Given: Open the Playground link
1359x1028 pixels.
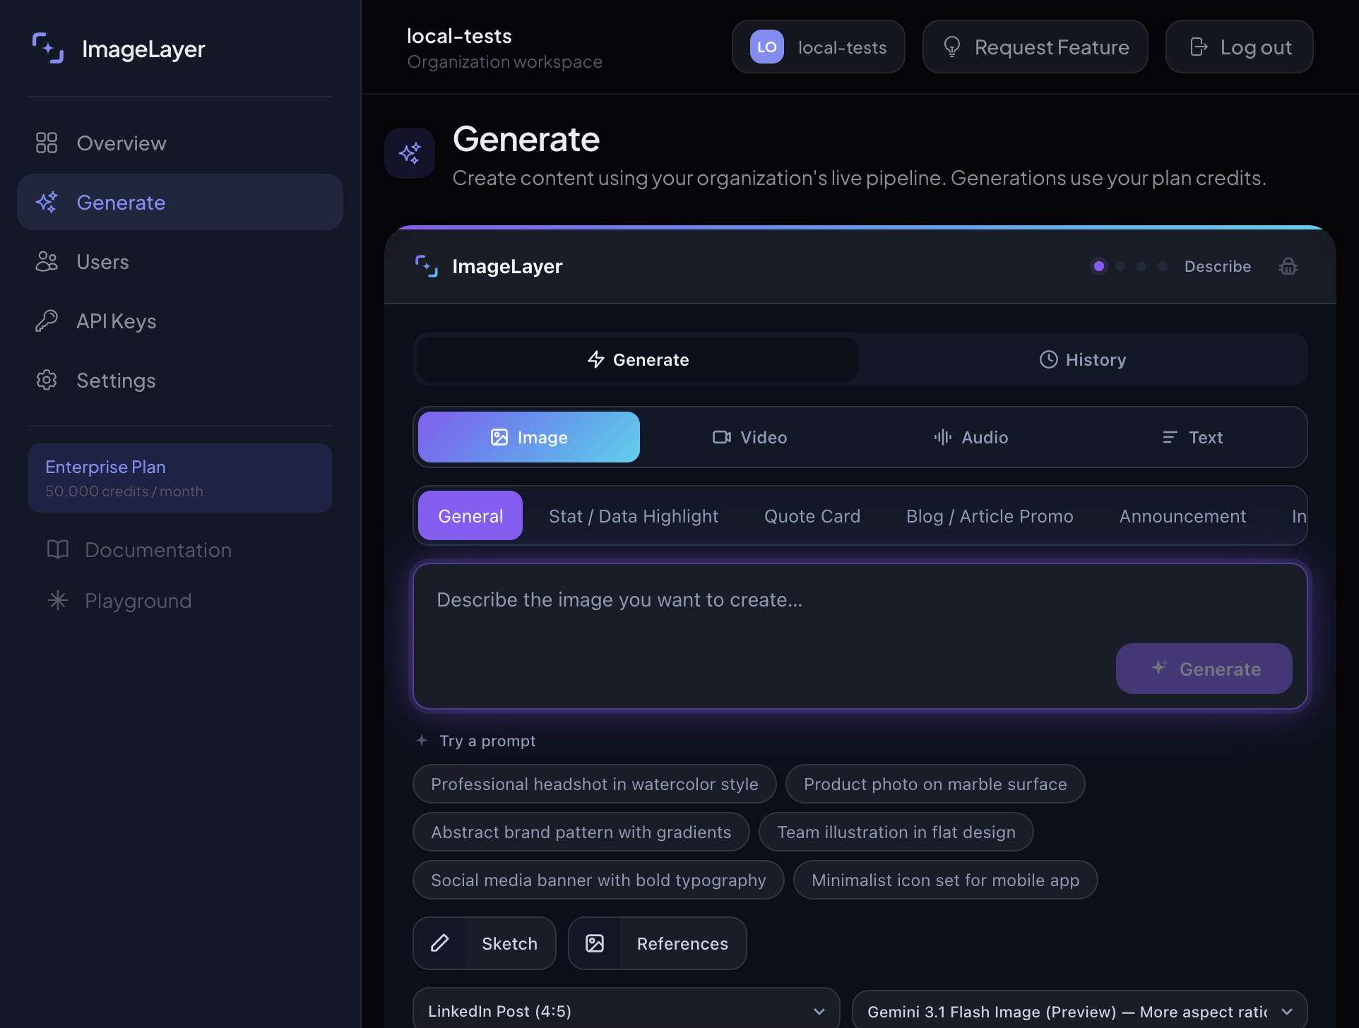Looking at the screenshot, I should 180,601.
